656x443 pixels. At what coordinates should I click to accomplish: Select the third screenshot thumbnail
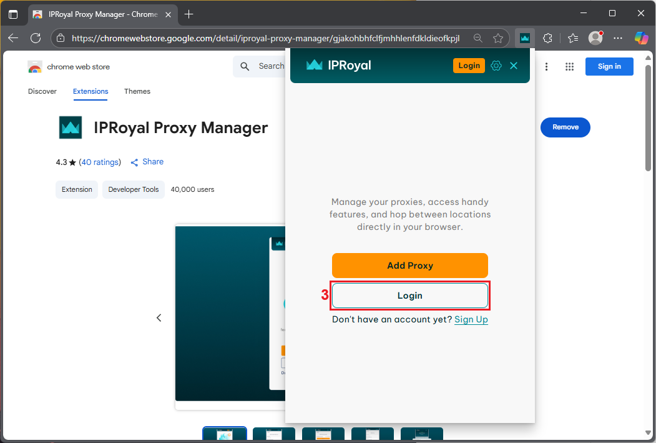[323, 434]
